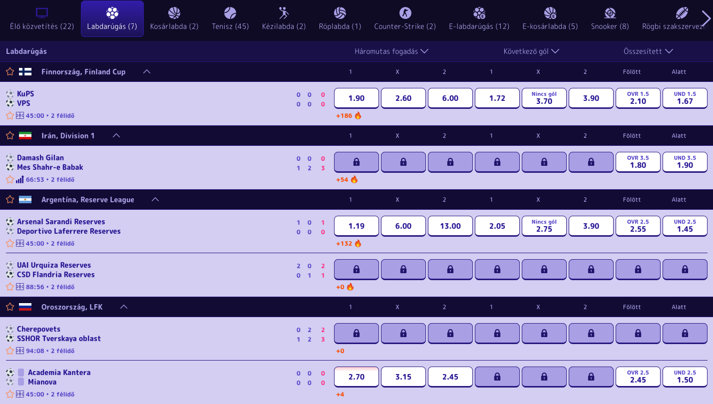713x404 pixels.
Task: Click the Academia Kantera jersey icon
Action: [x=21, y=373]
